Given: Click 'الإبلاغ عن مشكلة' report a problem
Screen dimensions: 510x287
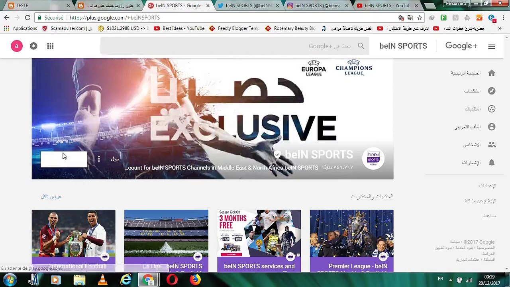Looking at the screenshot, I should pos(481,201).
